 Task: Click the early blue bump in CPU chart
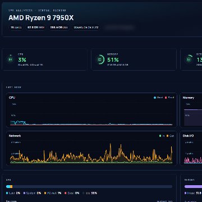click(x=18, y=122)
